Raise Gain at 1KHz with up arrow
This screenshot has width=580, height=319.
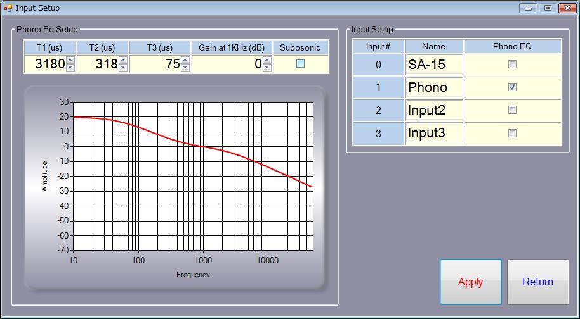[x=267, y=61]
